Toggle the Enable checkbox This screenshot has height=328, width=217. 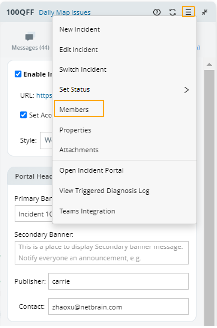(18, 74)
